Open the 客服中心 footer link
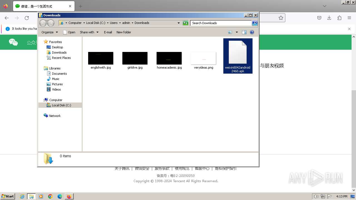 [x=202, y=169]
